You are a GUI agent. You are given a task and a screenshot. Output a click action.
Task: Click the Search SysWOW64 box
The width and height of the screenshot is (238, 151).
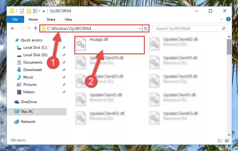pyautogui.click(x=190, y=28)
